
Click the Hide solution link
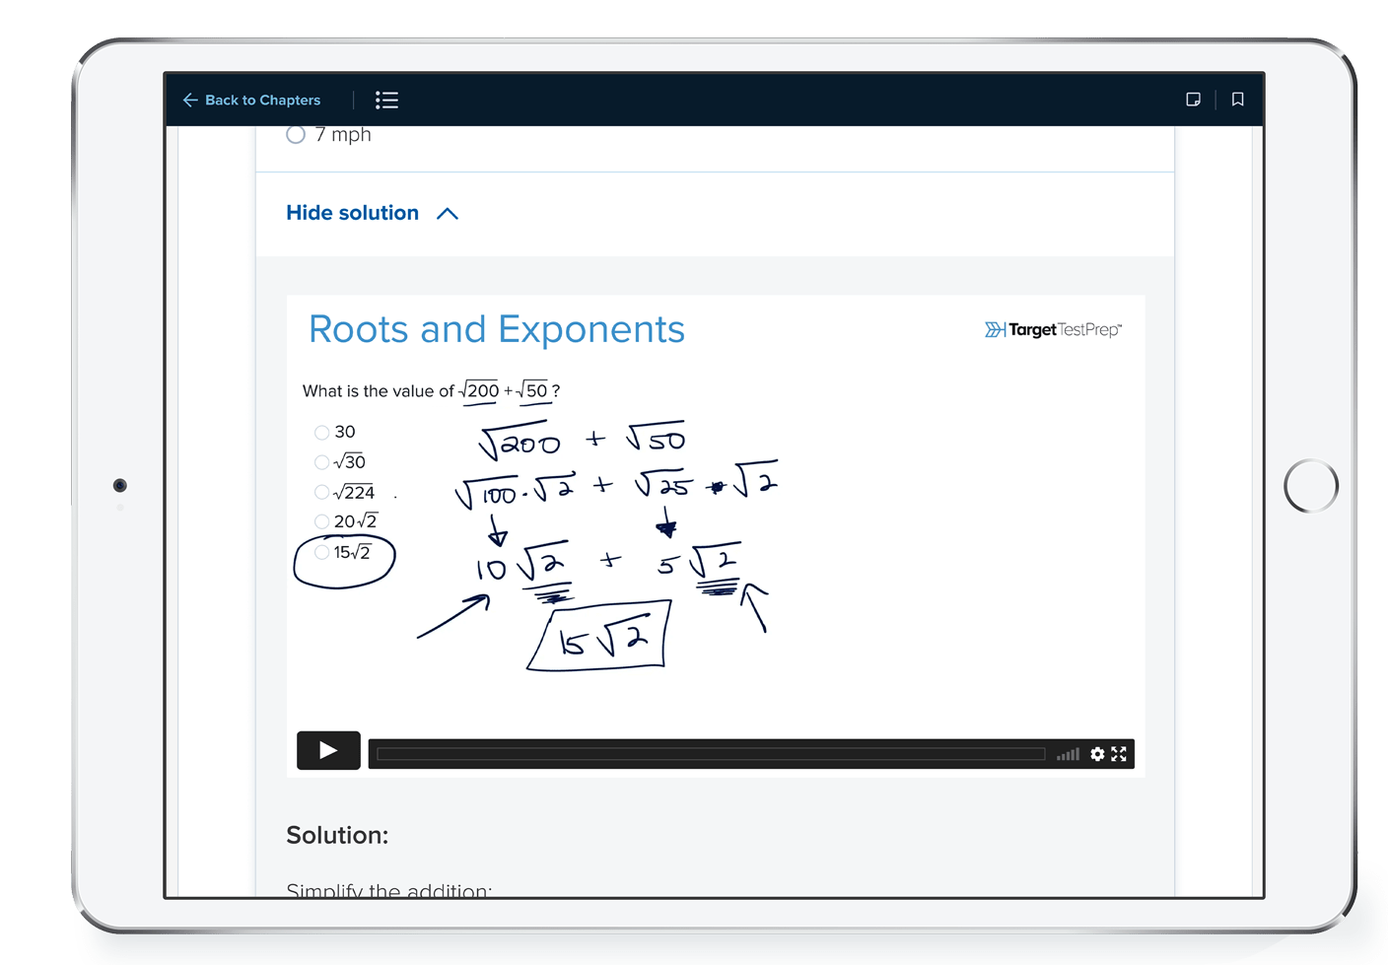pyautogui.click(x=351, y=213)
